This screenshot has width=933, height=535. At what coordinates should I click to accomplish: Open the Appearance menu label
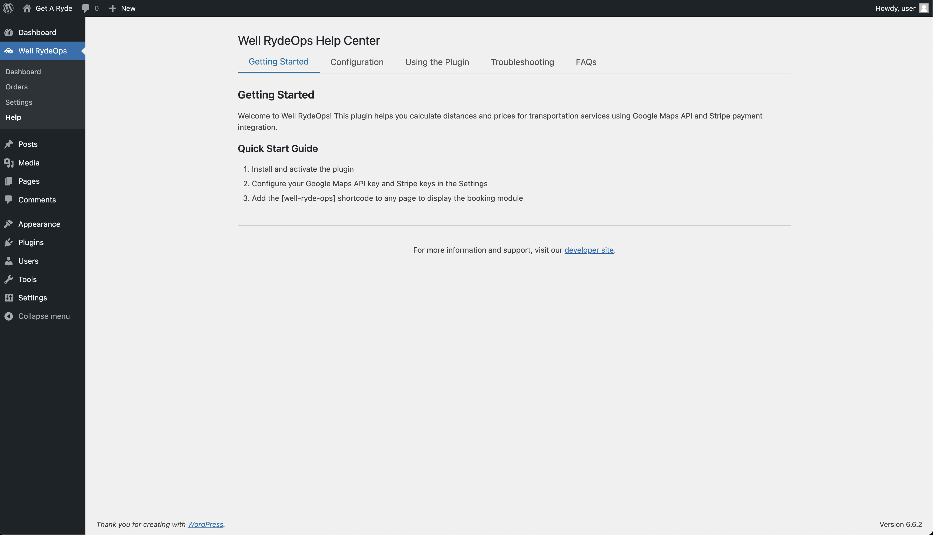tap(39, 224)
